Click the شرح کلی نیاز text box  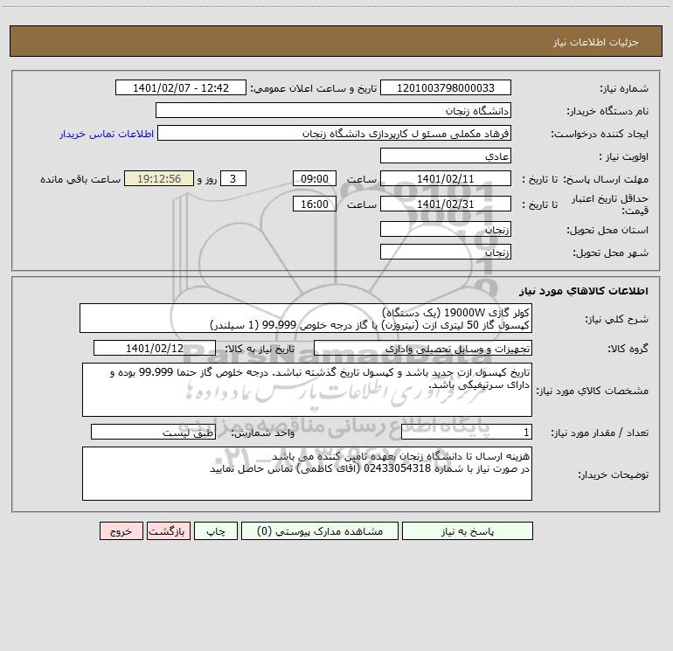coord(306,318)
